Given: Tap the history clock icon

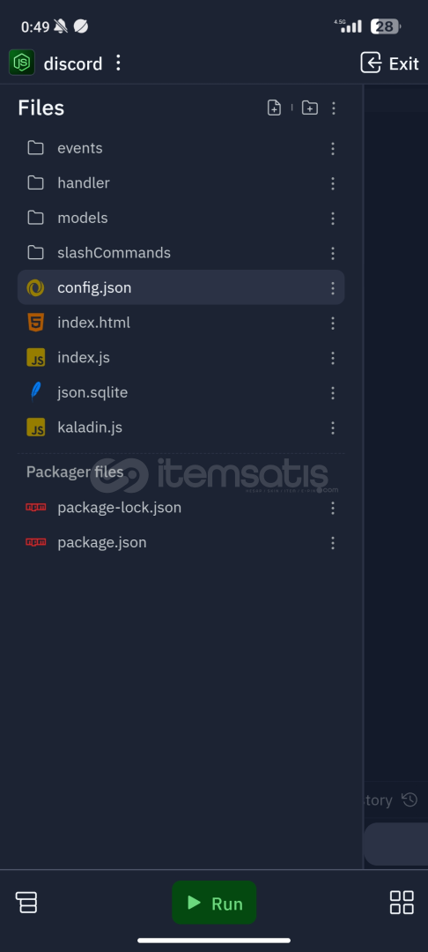Looking at the screenshot, I should click(x=410, y=800).
